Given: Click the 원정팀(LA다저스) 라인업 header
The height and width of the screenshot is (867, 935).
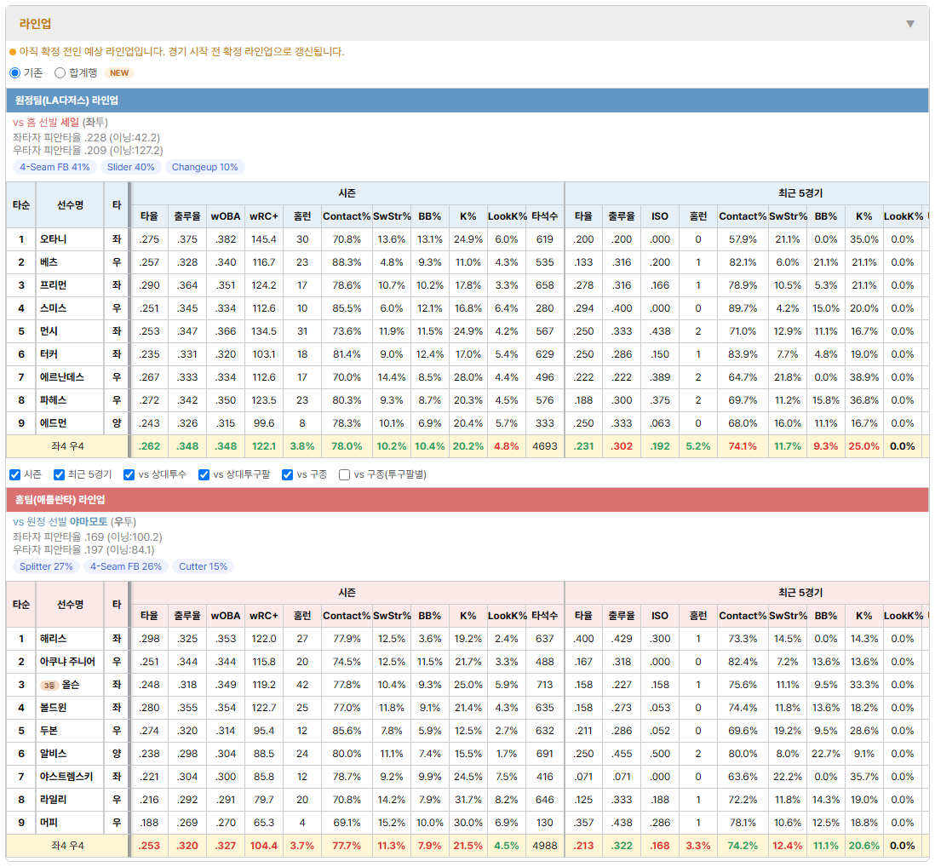Looking at the screenshot, I should click(x=467, y=100).
